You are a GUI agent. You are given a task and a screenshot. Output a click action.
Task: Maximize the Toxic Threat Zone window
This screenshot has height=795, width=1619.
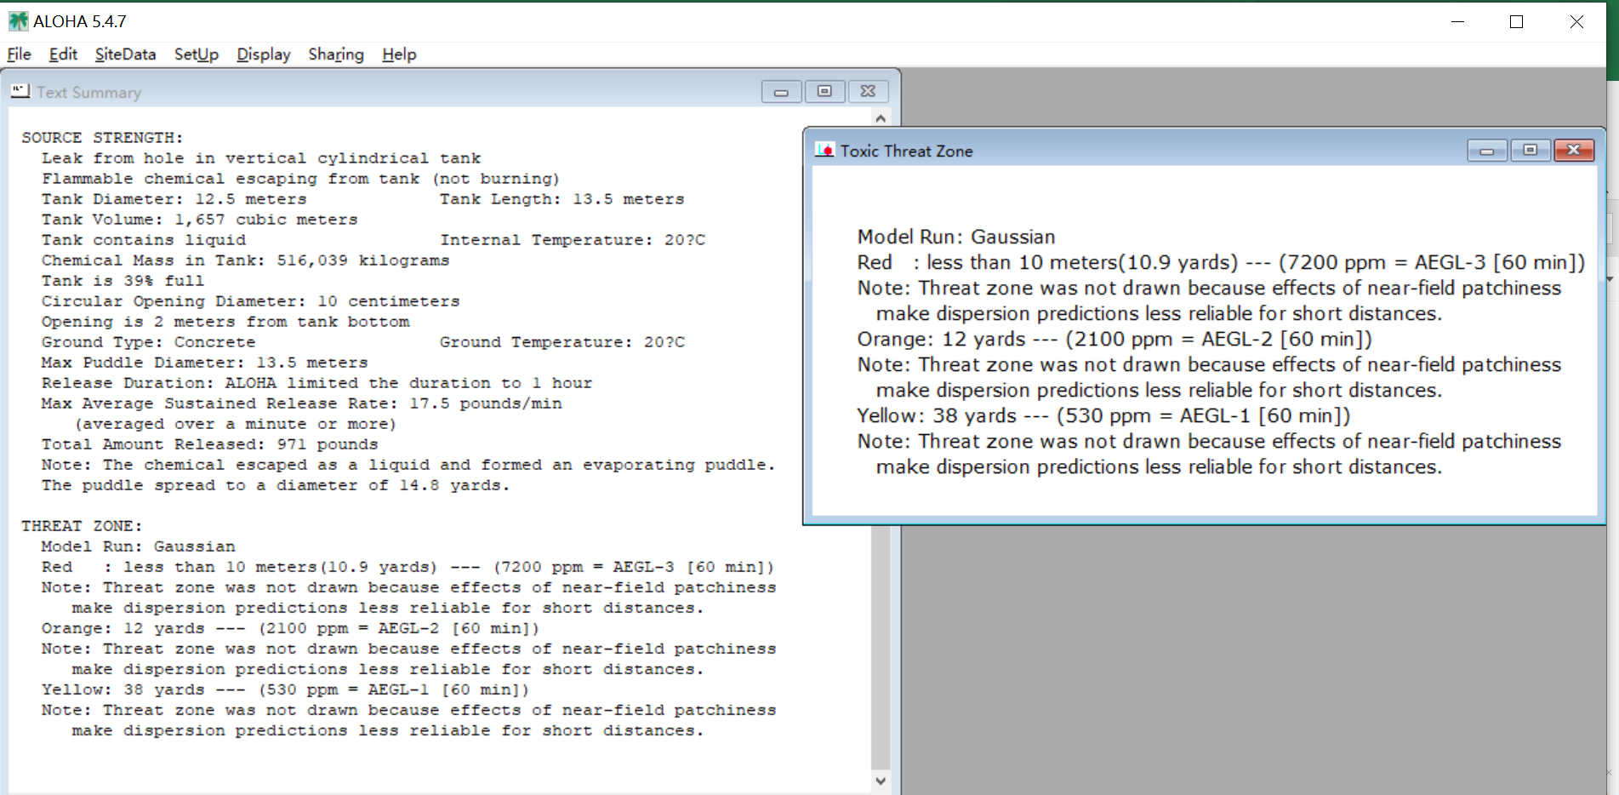1530,151
